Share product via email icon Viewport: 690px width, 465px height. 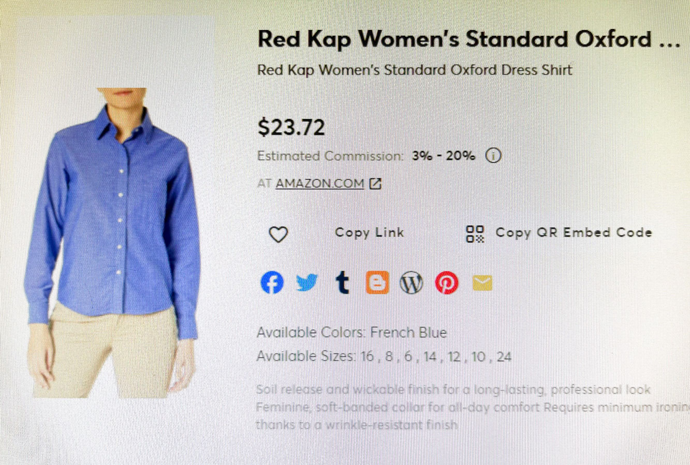click(x=482, y=283)
